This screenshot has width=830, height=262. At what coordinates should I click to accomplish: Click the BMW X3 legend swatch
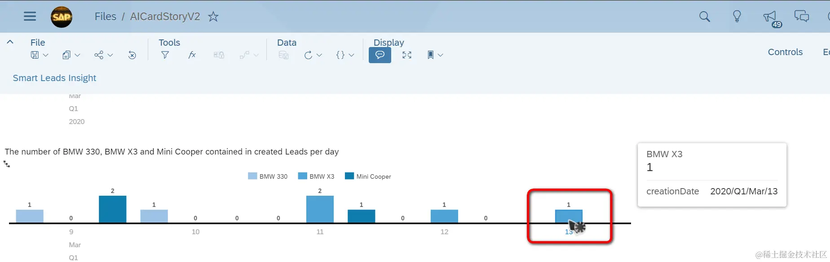(x=302, y=176)
